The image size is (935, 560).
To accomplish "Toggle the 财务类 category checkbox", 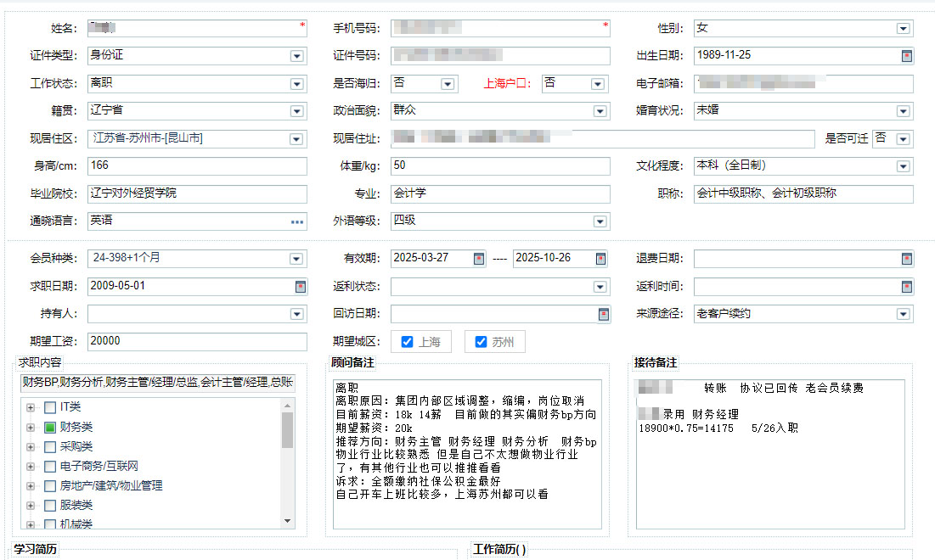I will click(50, 427).
